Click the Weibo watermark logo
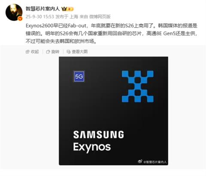The width and height of the screenshot is (206, 176). 140,161
